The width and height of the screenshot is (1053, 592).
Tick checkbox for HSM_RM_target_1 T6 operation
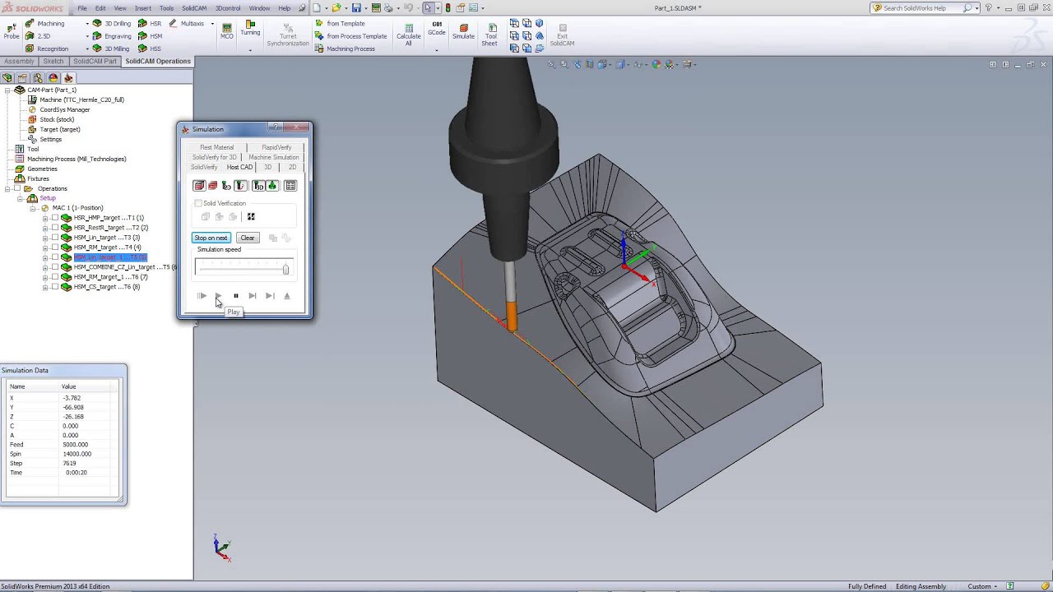coord(55,277)
